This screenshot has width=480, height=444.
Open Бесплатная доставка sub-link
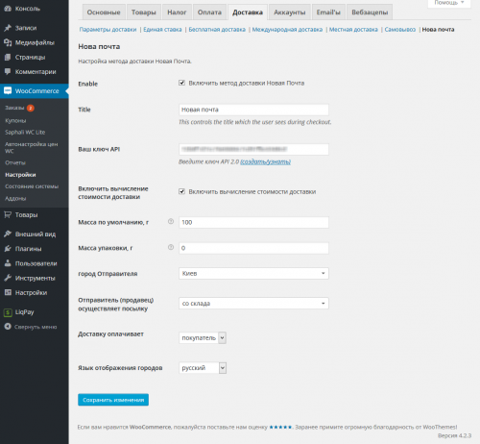pyautogui.click(x=217, y=30)
